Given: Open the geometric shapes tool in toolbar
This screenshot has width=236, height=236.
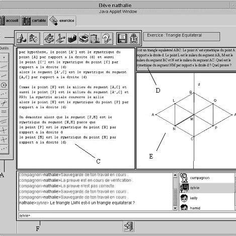Looking at the screenshot, I should (x=22, y=38).
